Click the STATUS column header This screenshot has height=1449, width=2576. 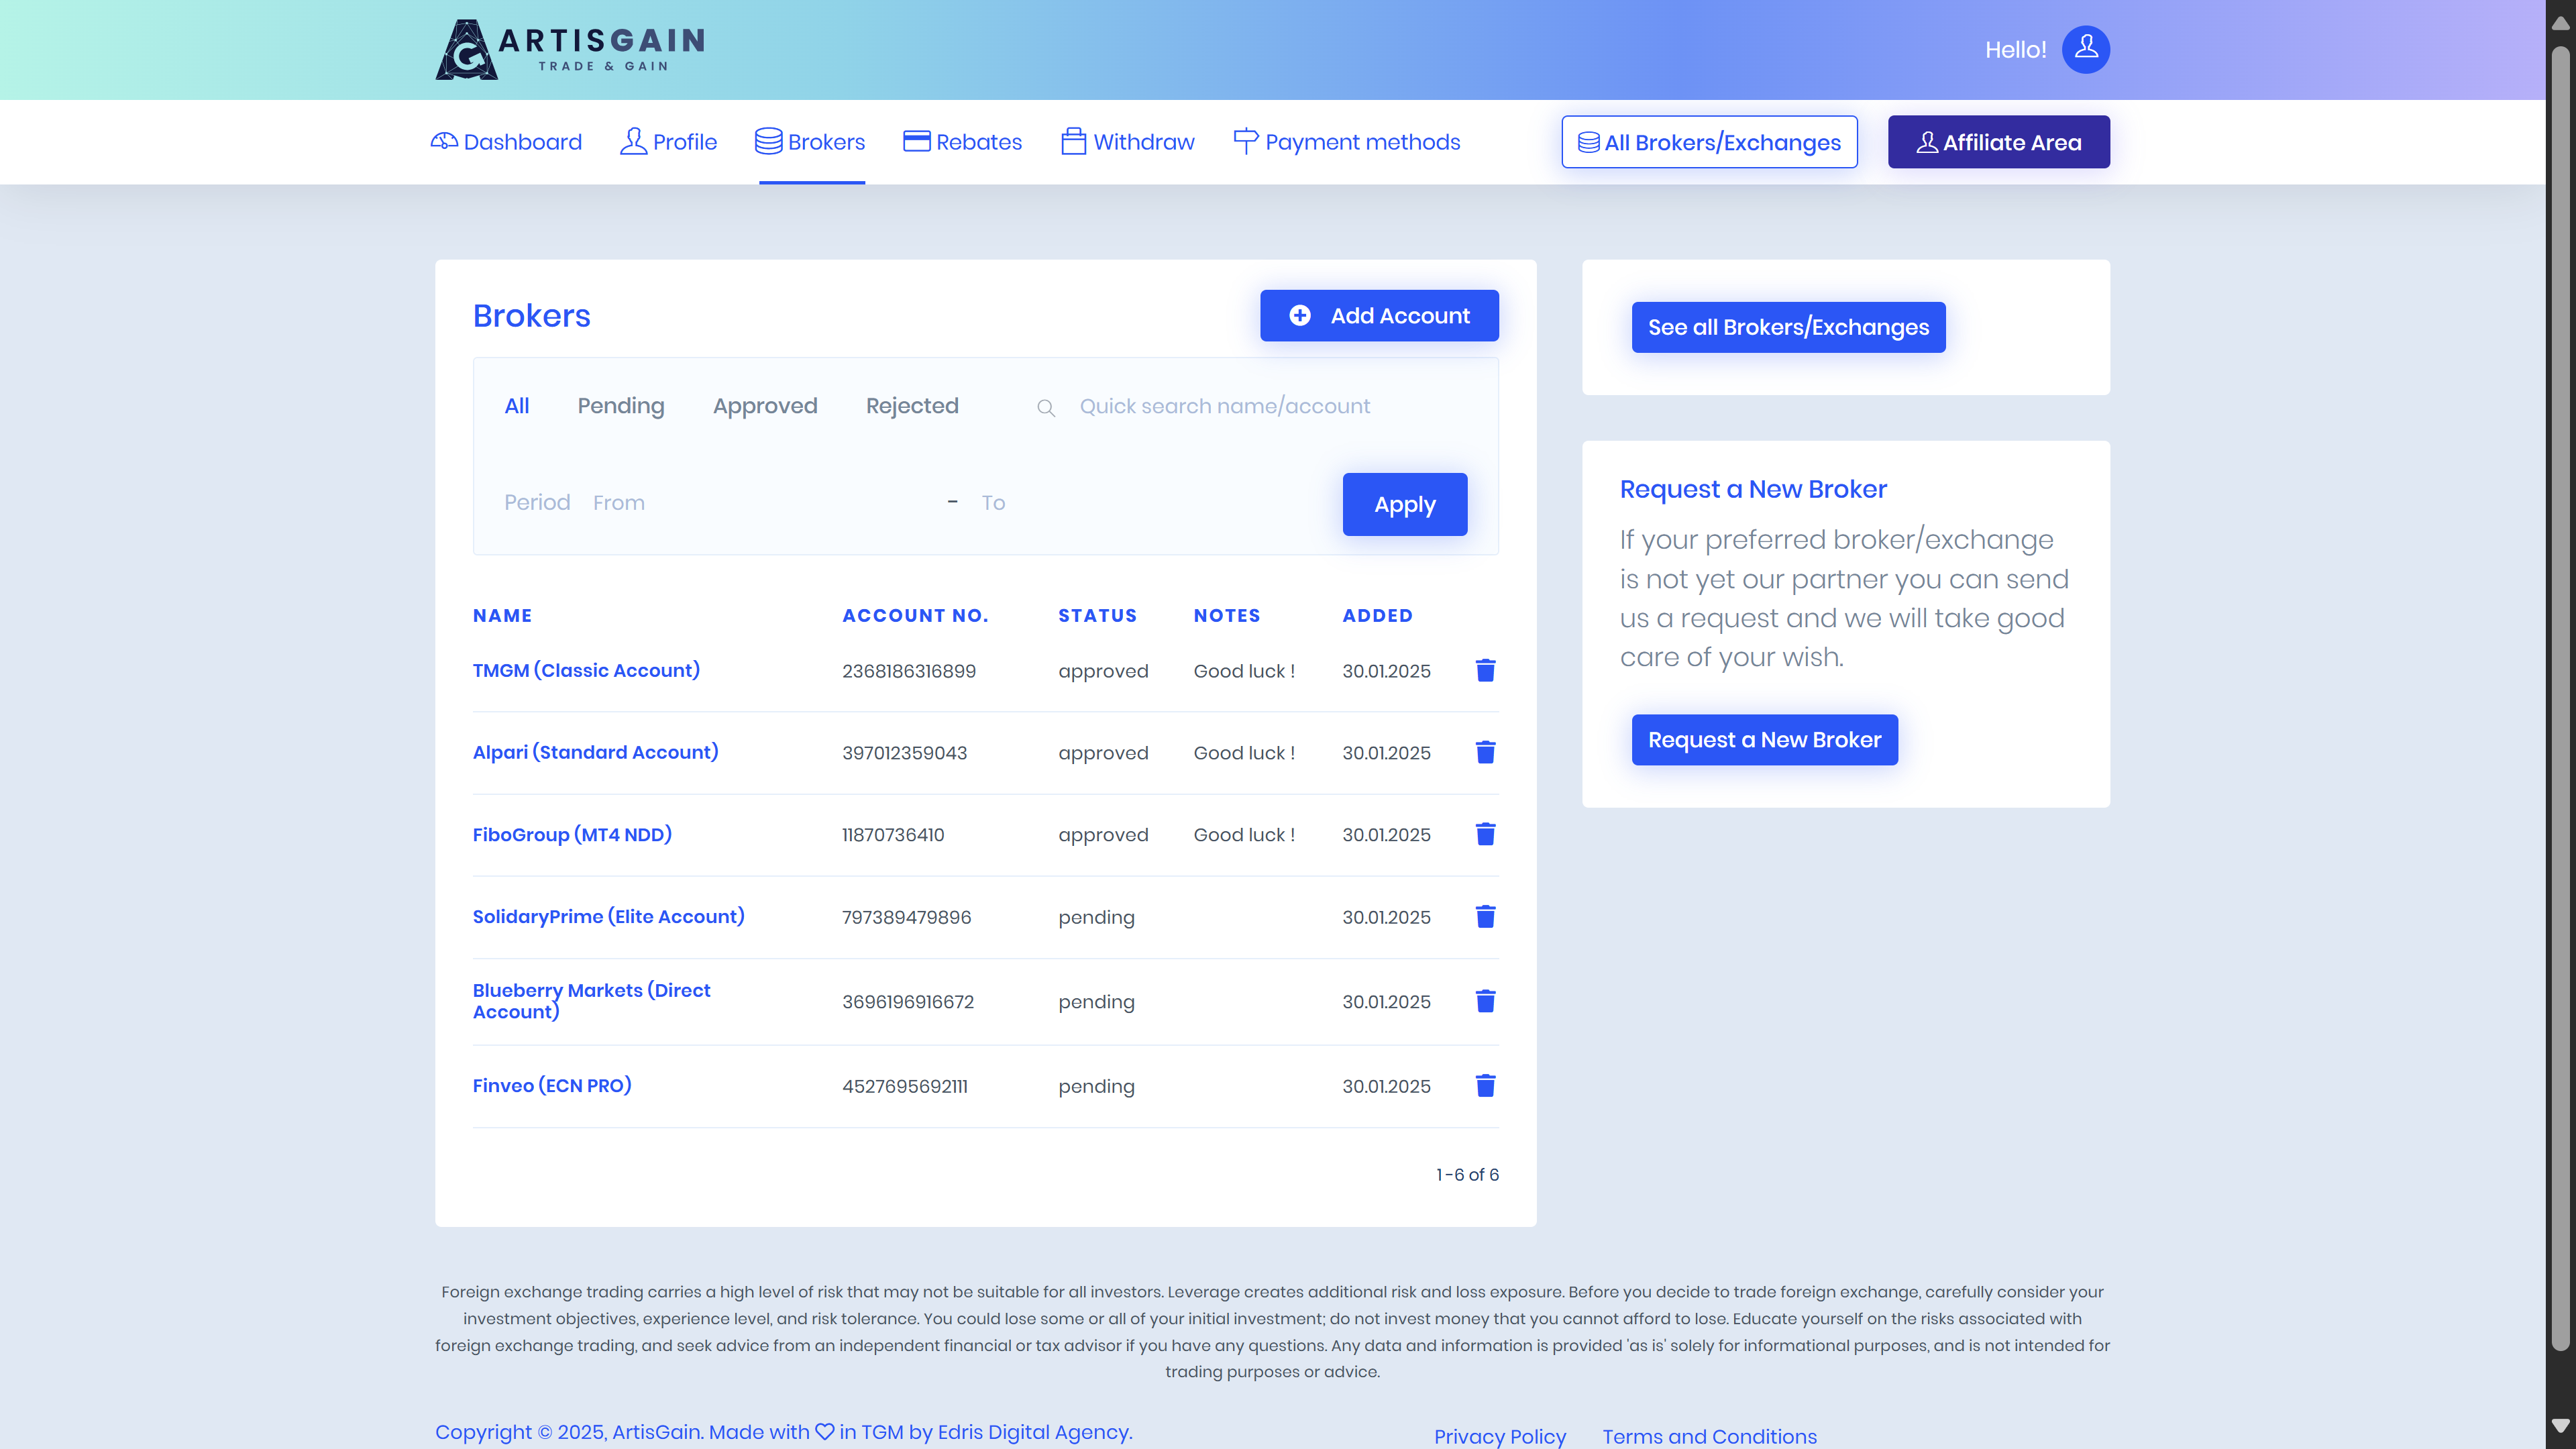click(x=1097, y=616)
